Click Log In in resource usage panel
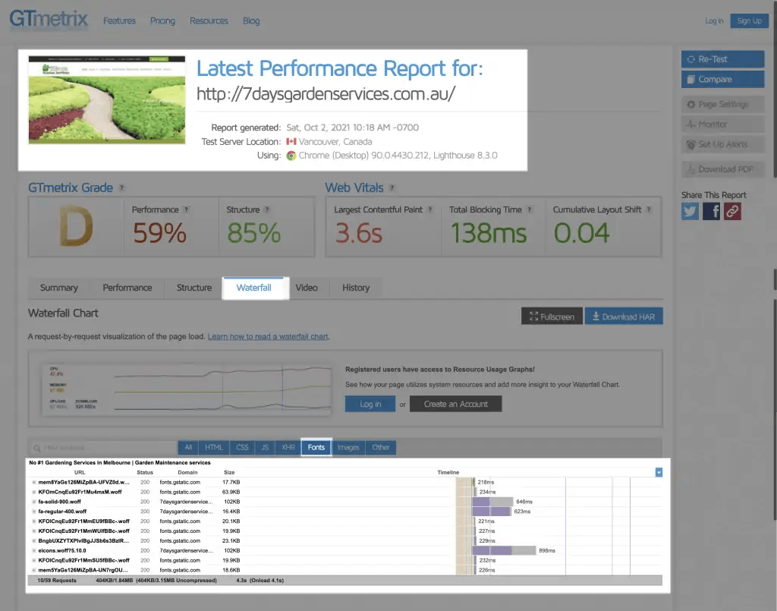 (370, 404)
